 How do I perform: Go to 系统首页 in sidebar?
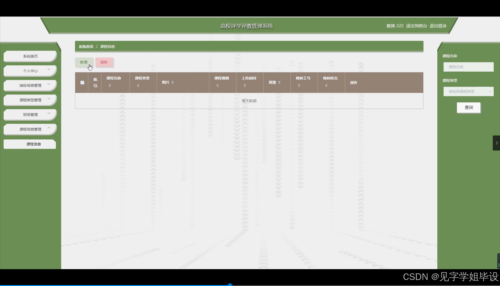click(x=30, y=56)
